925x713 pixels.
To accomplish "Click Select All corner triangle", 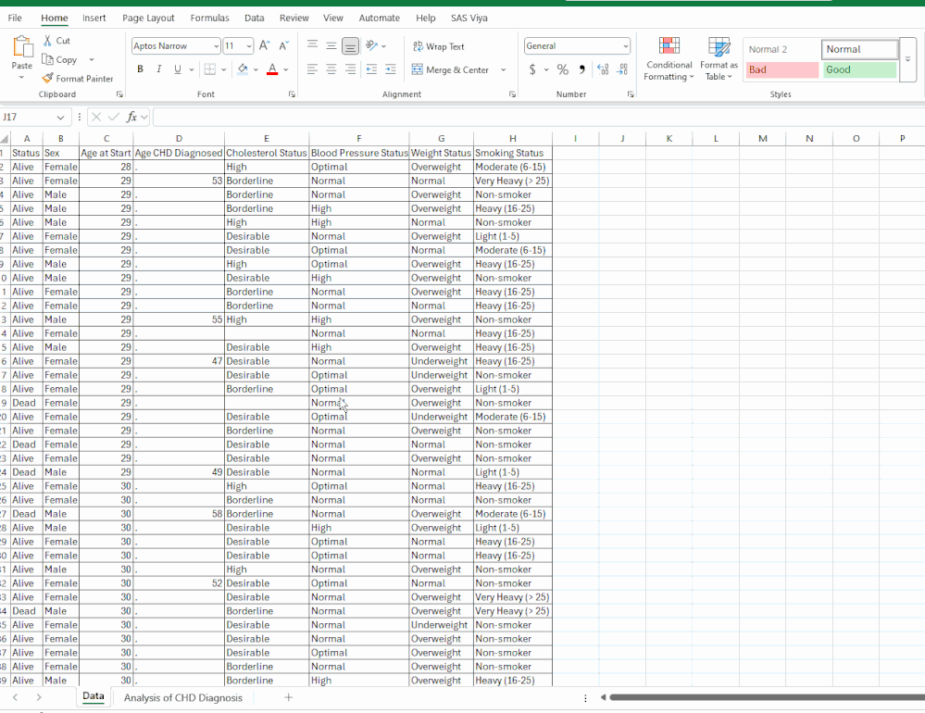I will [x=5, y=139].
